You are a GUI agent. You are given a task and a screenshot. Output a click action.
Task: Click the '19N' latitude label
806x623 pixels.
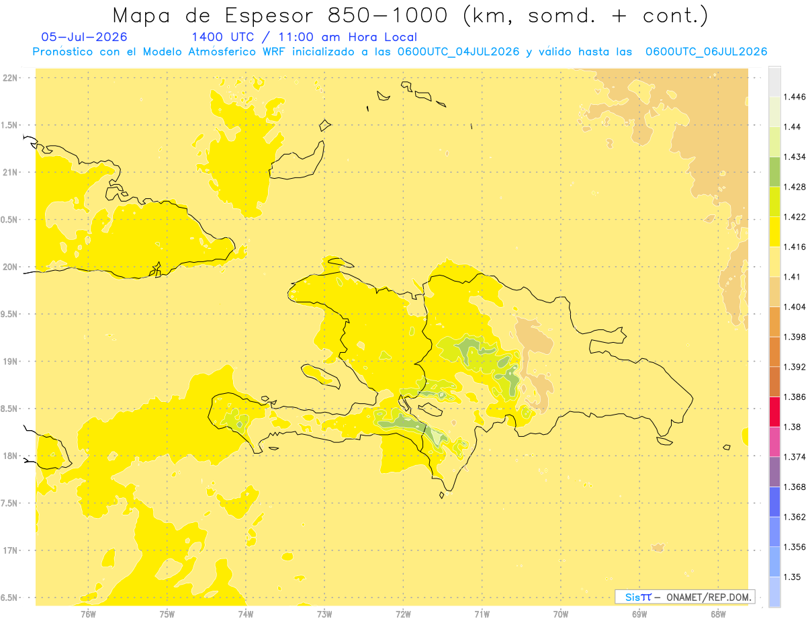(x=11, y=362)
